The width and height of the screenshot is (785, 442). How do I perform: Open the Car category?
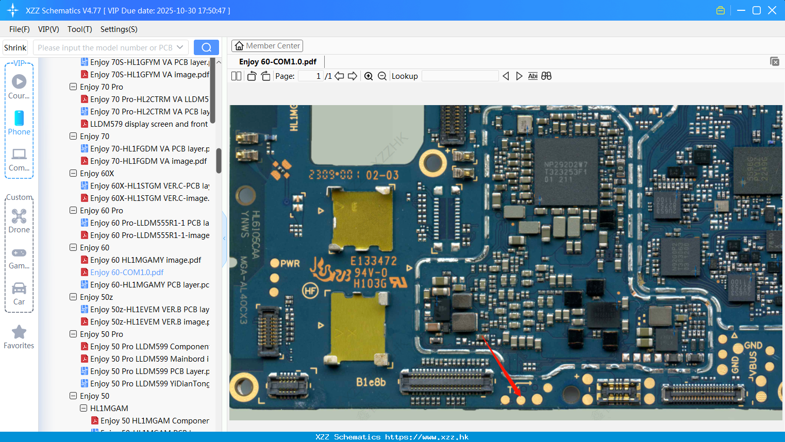(19, 294)
